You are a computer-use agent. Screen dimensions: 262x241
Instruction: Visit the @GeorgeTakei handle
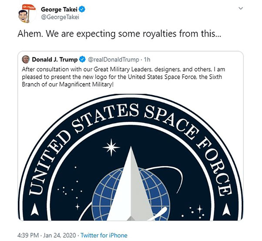60,17
